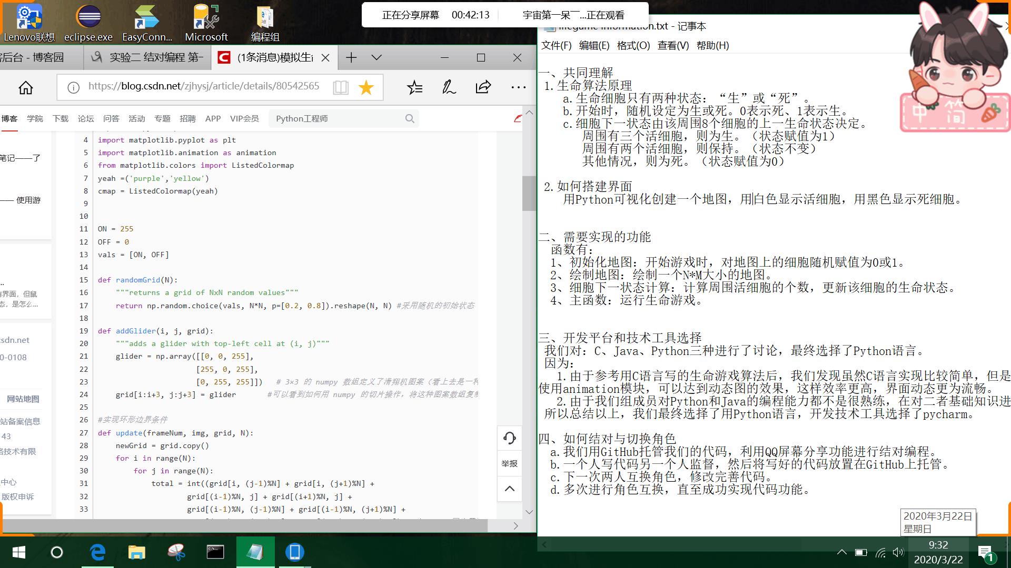
Task: Go to the browser home page
Action: click(x=26, y=87)
